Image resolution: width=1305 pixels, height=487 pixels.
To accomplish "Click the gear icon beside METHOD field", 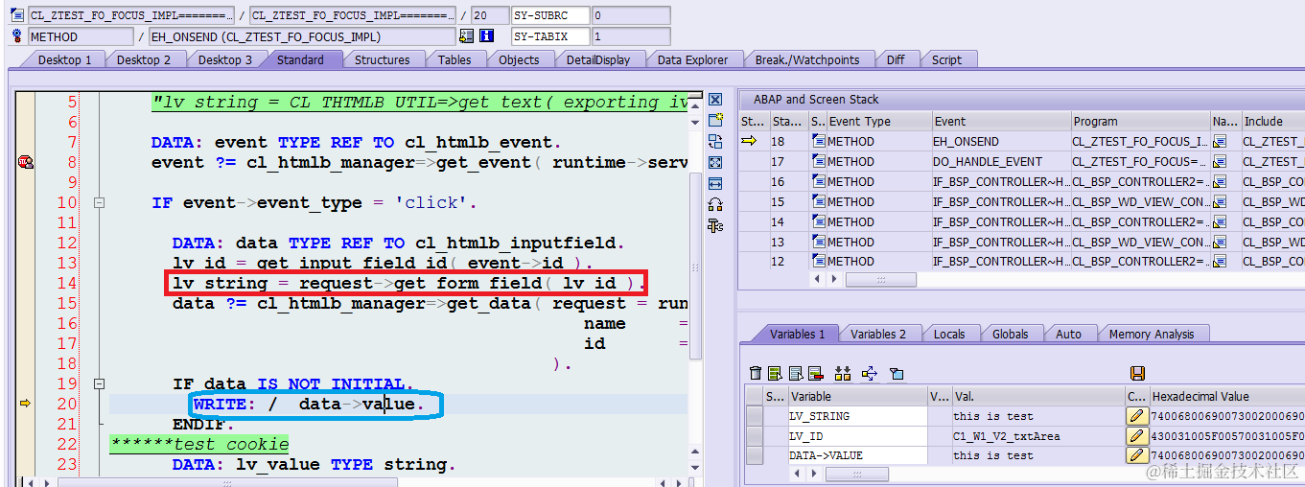I will pyautogui.click(x=17, y=36).
